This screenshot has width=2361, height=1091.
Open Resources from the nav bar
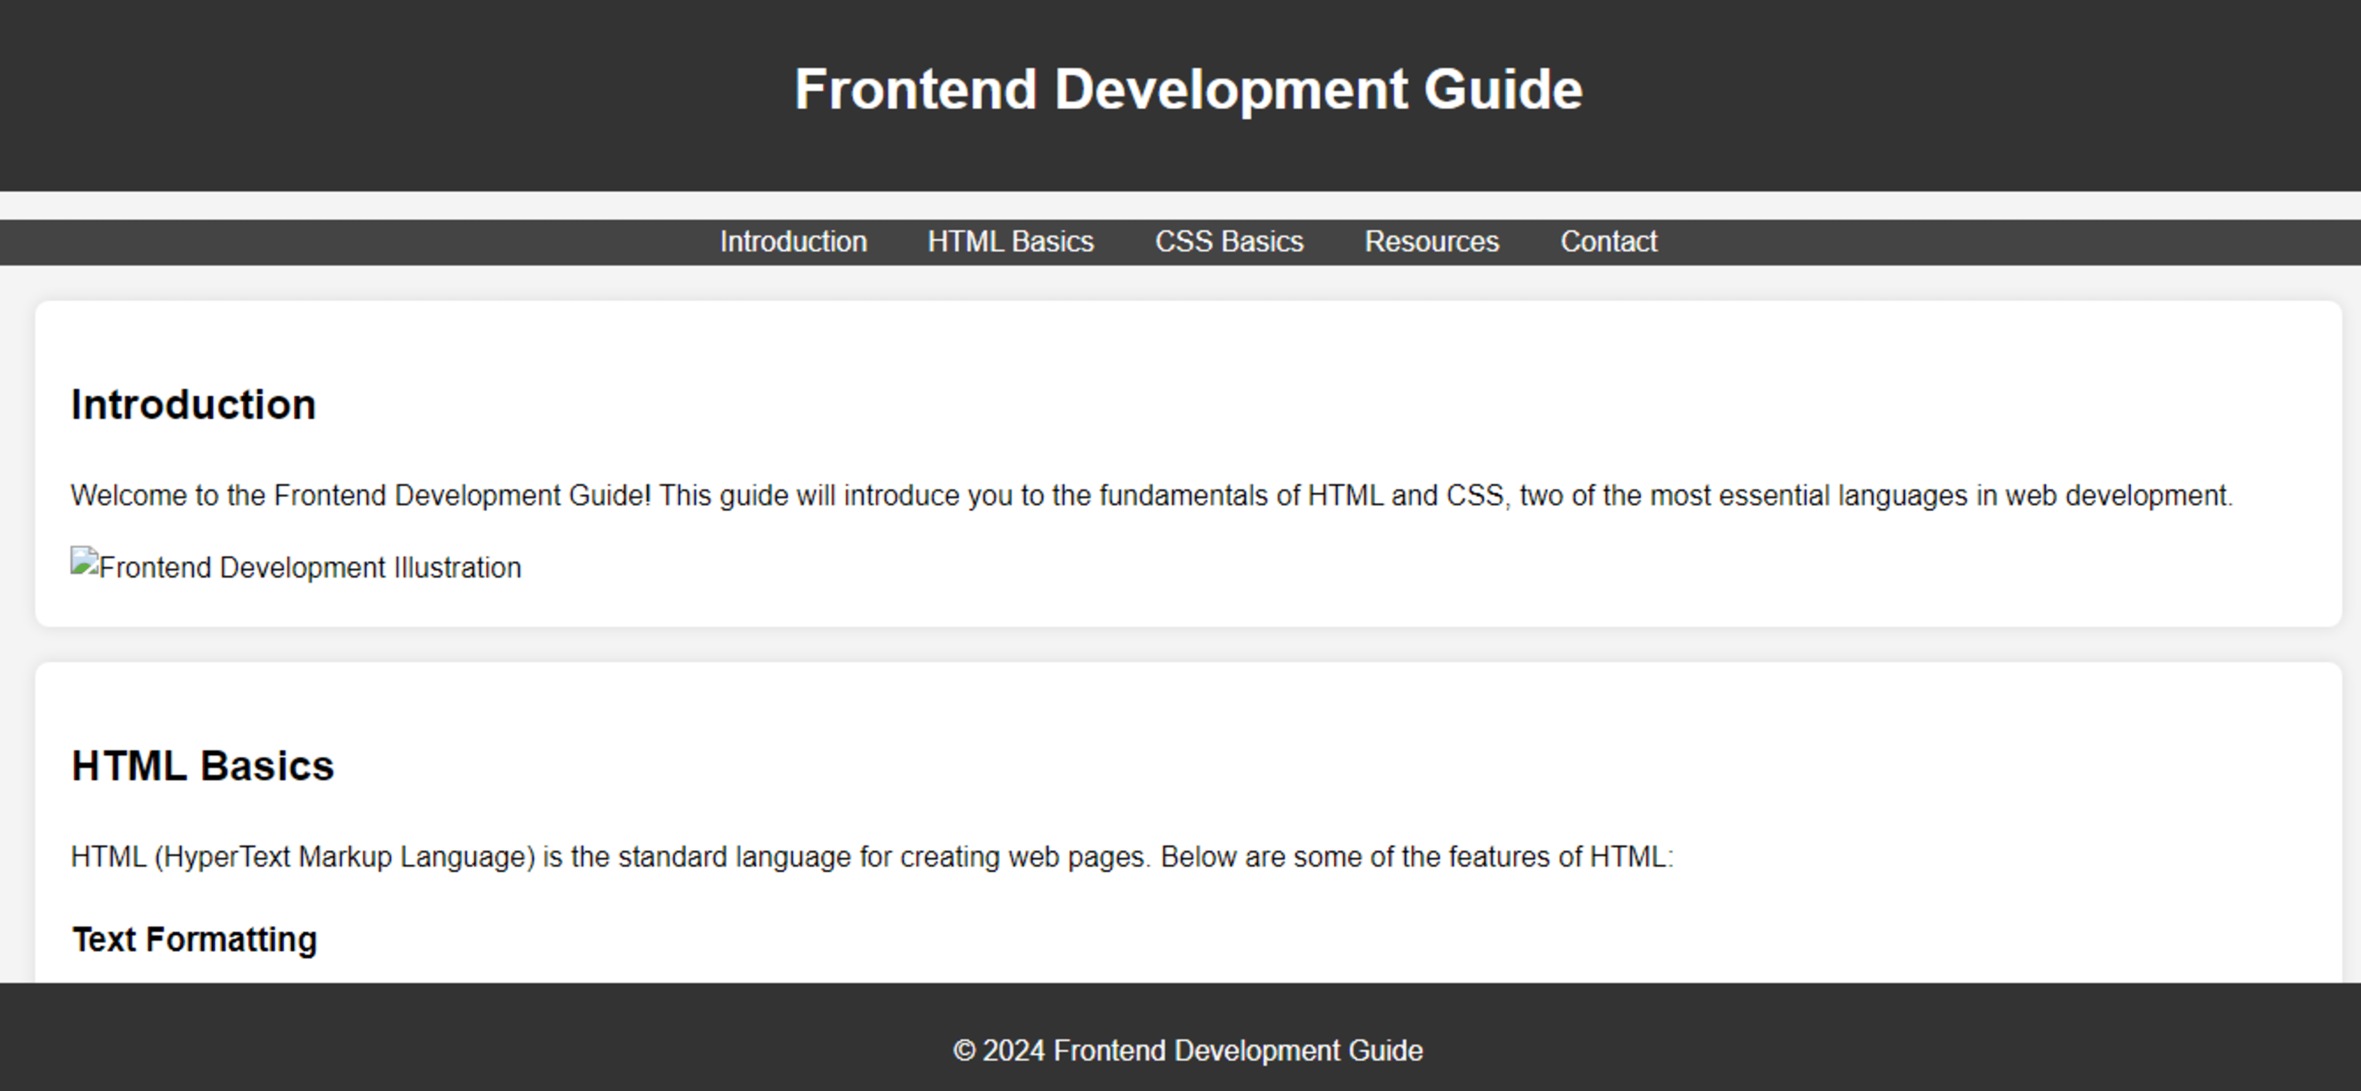click(1432, 242)
